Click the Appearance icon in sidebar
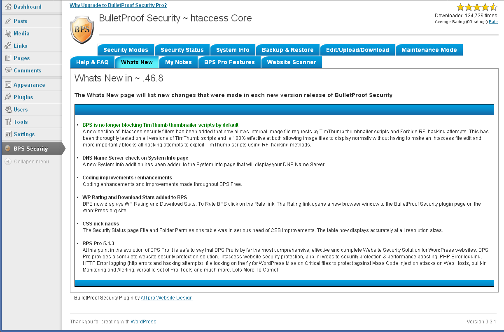 [8, 85]
